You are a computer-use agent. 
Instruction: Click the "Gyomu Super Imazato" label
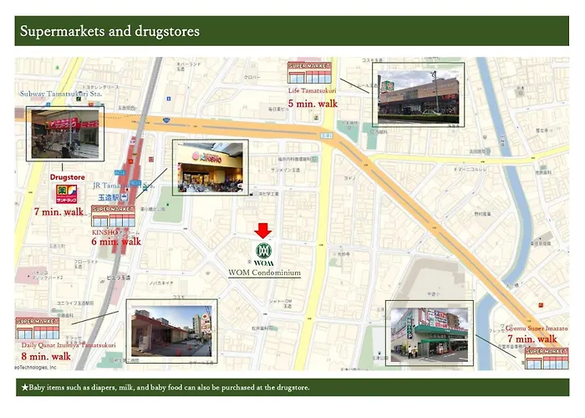537,329
